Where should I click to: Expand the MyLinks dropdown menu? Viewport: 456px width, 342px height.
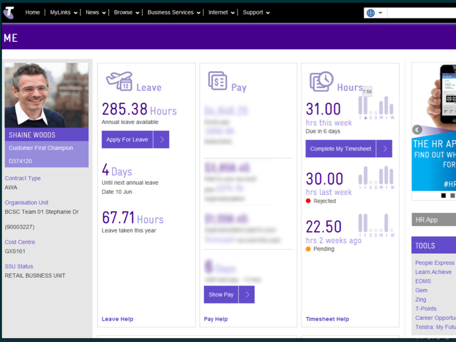(x=63, y=12)
